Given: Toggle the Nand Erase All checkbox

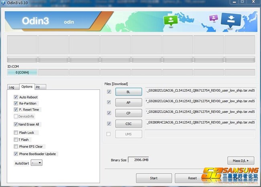Looking at the screenshot, I should click(16, 124).
